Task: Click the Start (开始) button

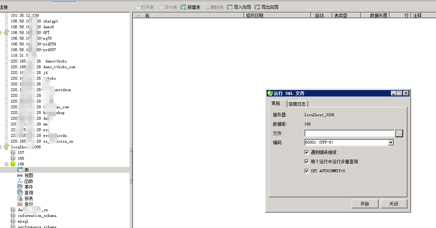Action: 365,204
